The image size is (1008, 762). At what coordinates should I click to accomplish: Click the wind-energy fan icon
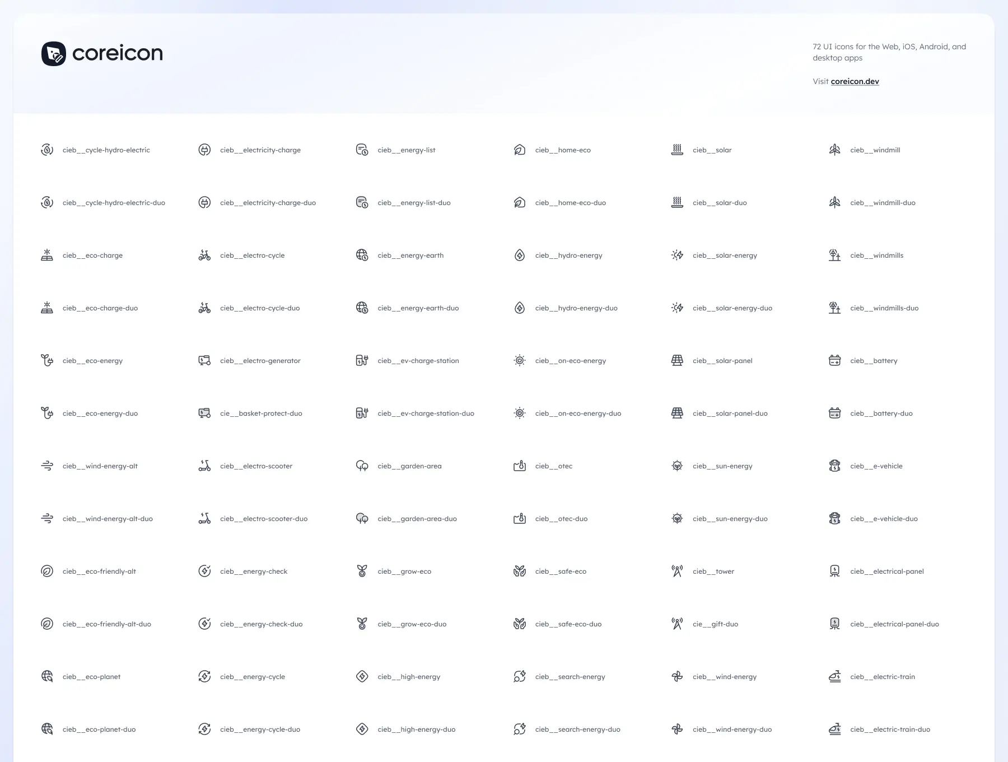[x=677, y=676]
